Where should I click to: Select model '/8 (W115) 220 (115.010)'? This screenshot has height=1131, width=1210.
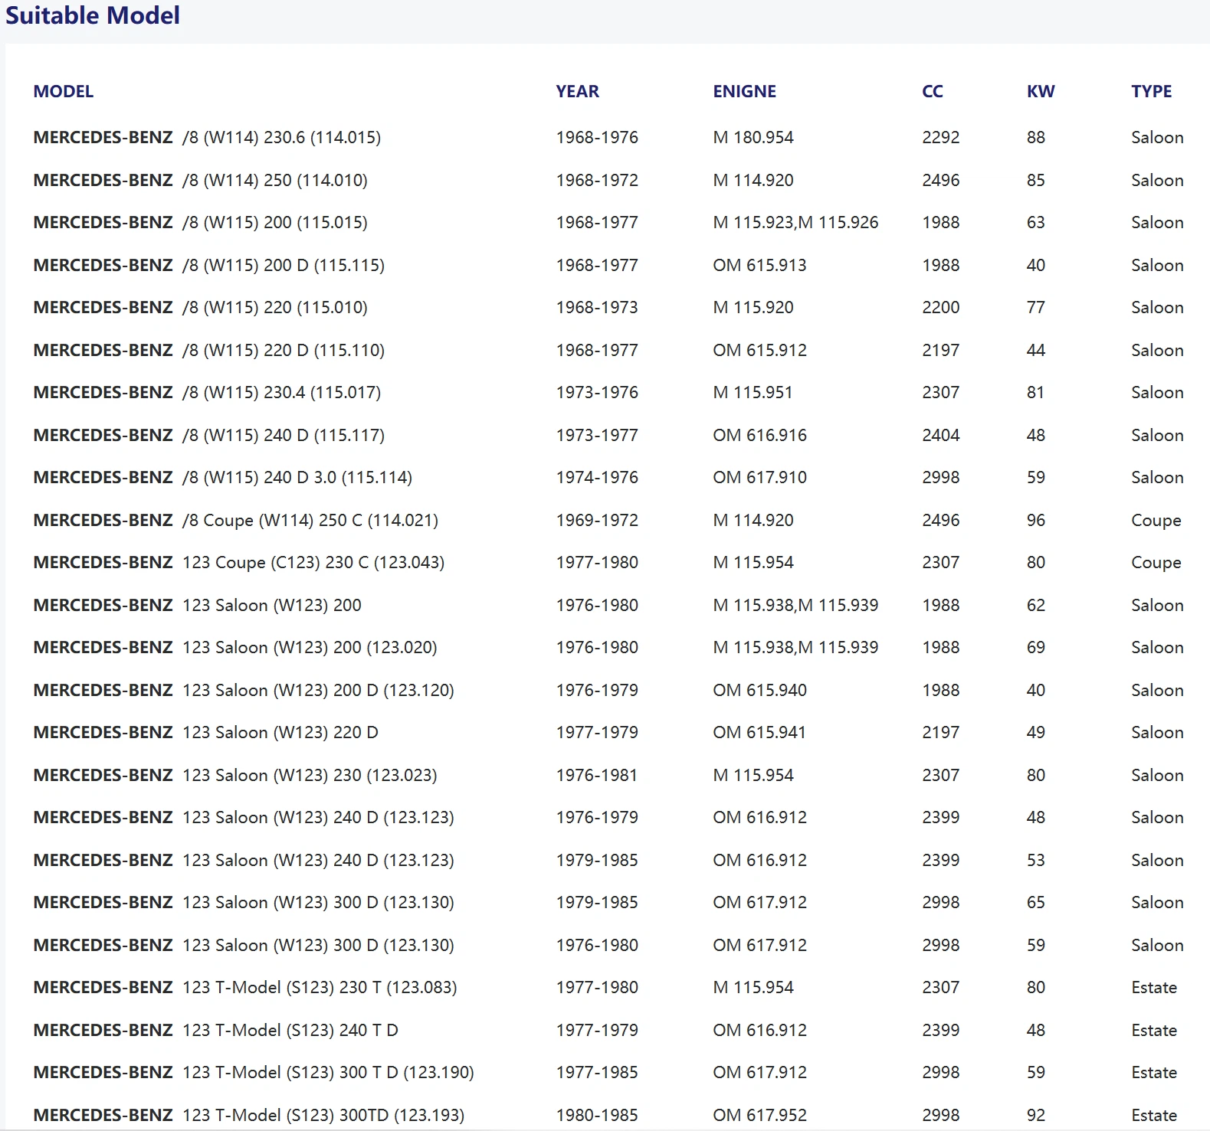coord(275,307)
